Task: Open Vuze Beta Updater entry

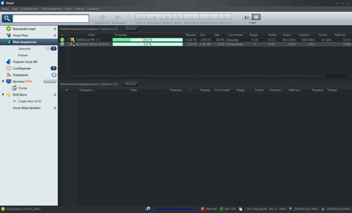Action: pos(27,108)
